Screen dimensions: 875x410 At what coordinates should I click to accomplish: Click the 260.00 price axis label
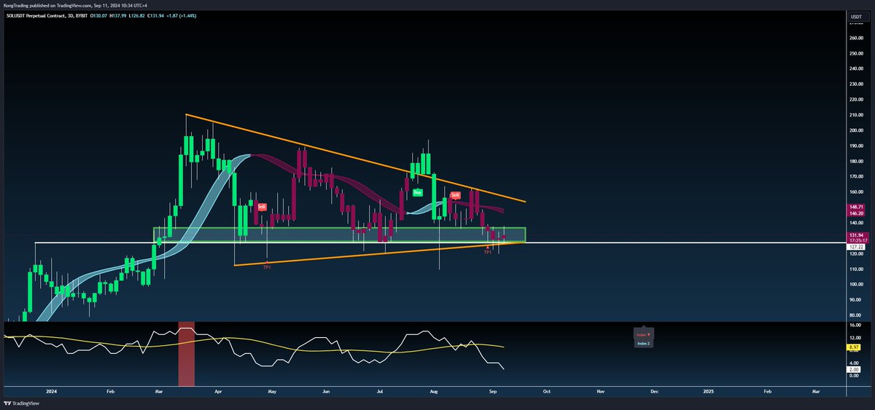click(857, 39)
